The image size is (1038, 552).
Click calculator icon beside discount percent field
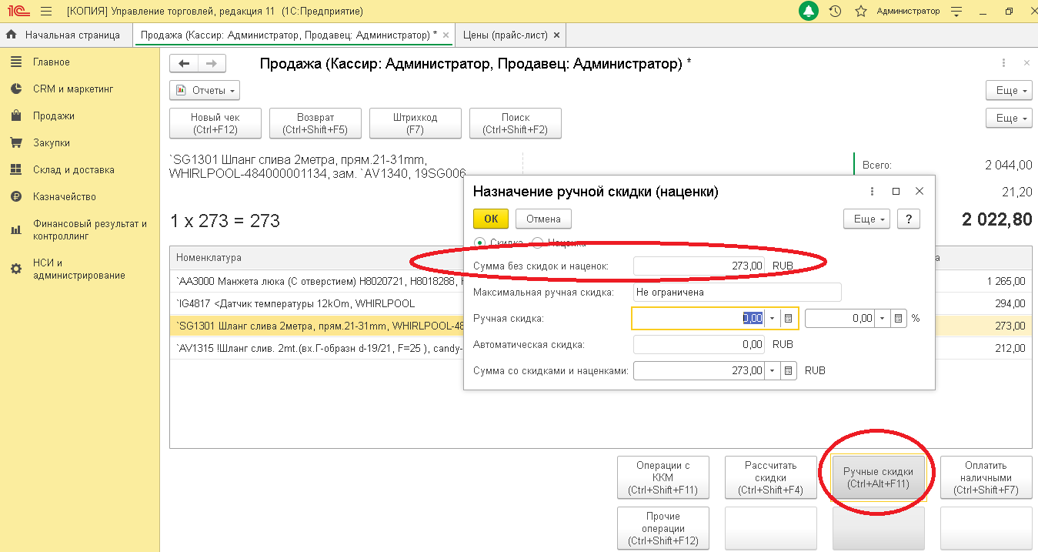point(898,318)
